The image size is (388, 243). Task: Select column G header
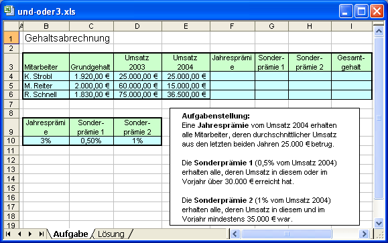pos(271,26)
